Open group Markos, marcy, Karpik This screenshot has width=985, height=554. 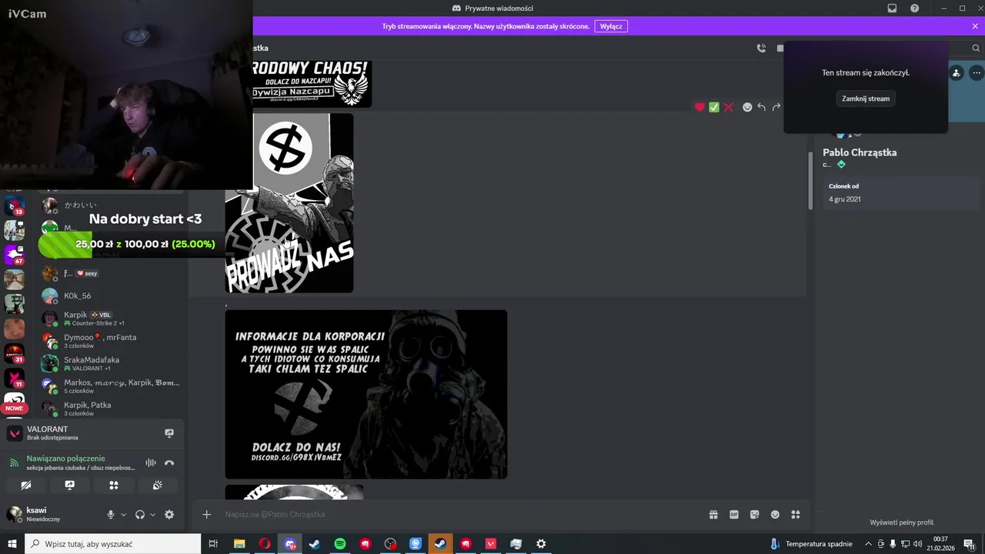pos(112,385)
